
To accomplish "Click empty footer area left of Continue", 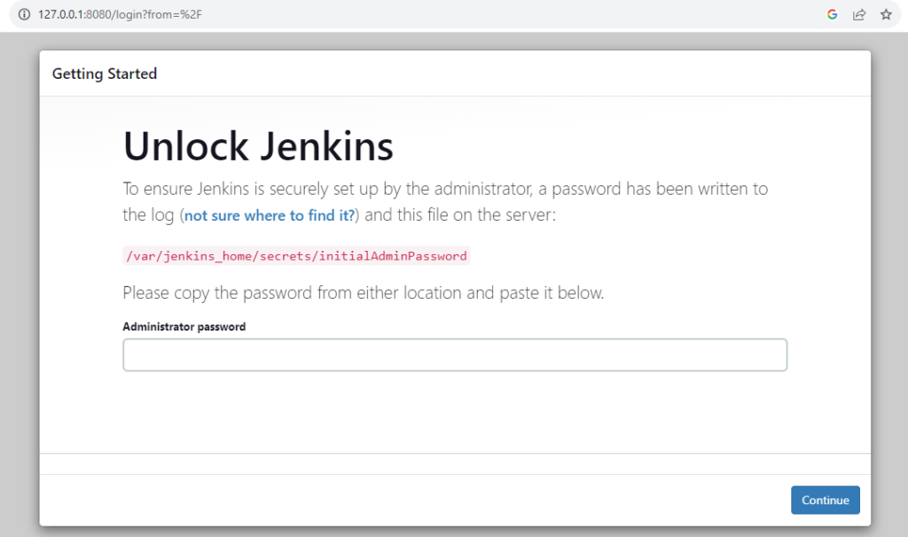I will point(408,500).
